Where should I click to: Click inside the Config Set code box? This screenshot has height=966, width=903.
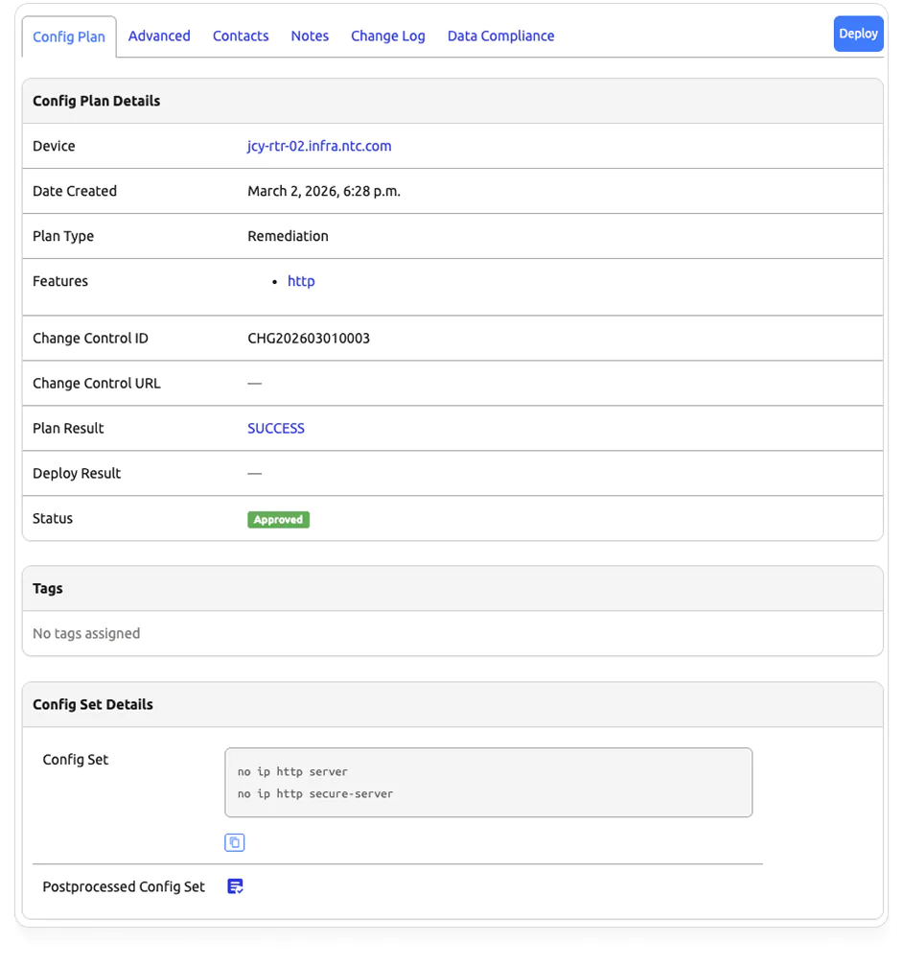pyautogui.click(x=488, y=783)
